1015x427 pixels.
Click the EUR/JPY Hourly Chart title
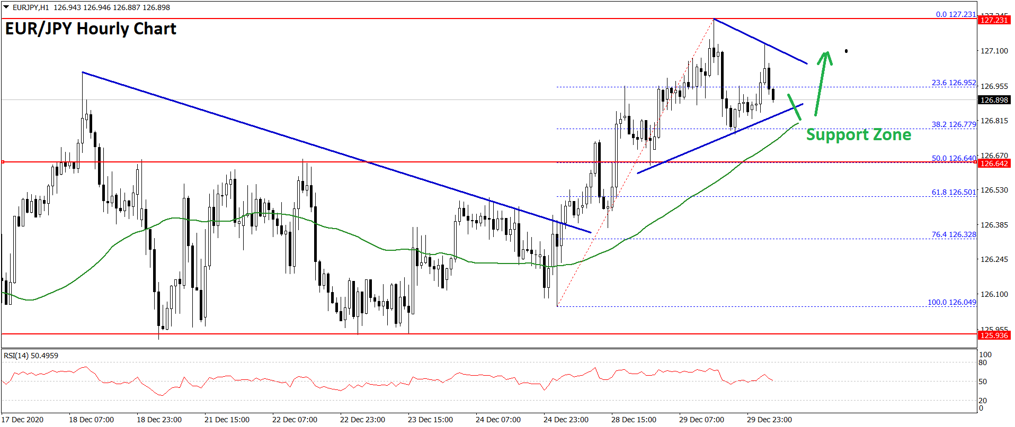click(91, 29)
